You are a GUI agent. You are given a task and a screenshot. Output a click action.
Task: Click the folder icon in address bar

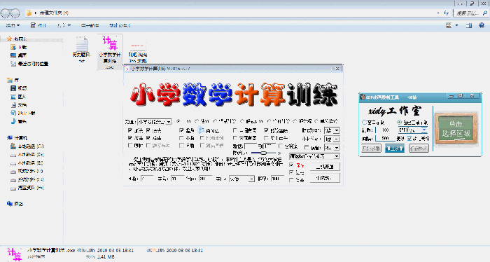(x=29, y=13)
